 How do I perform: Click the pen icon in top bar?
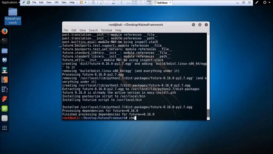pyautogui.click(x=257, y=3)
